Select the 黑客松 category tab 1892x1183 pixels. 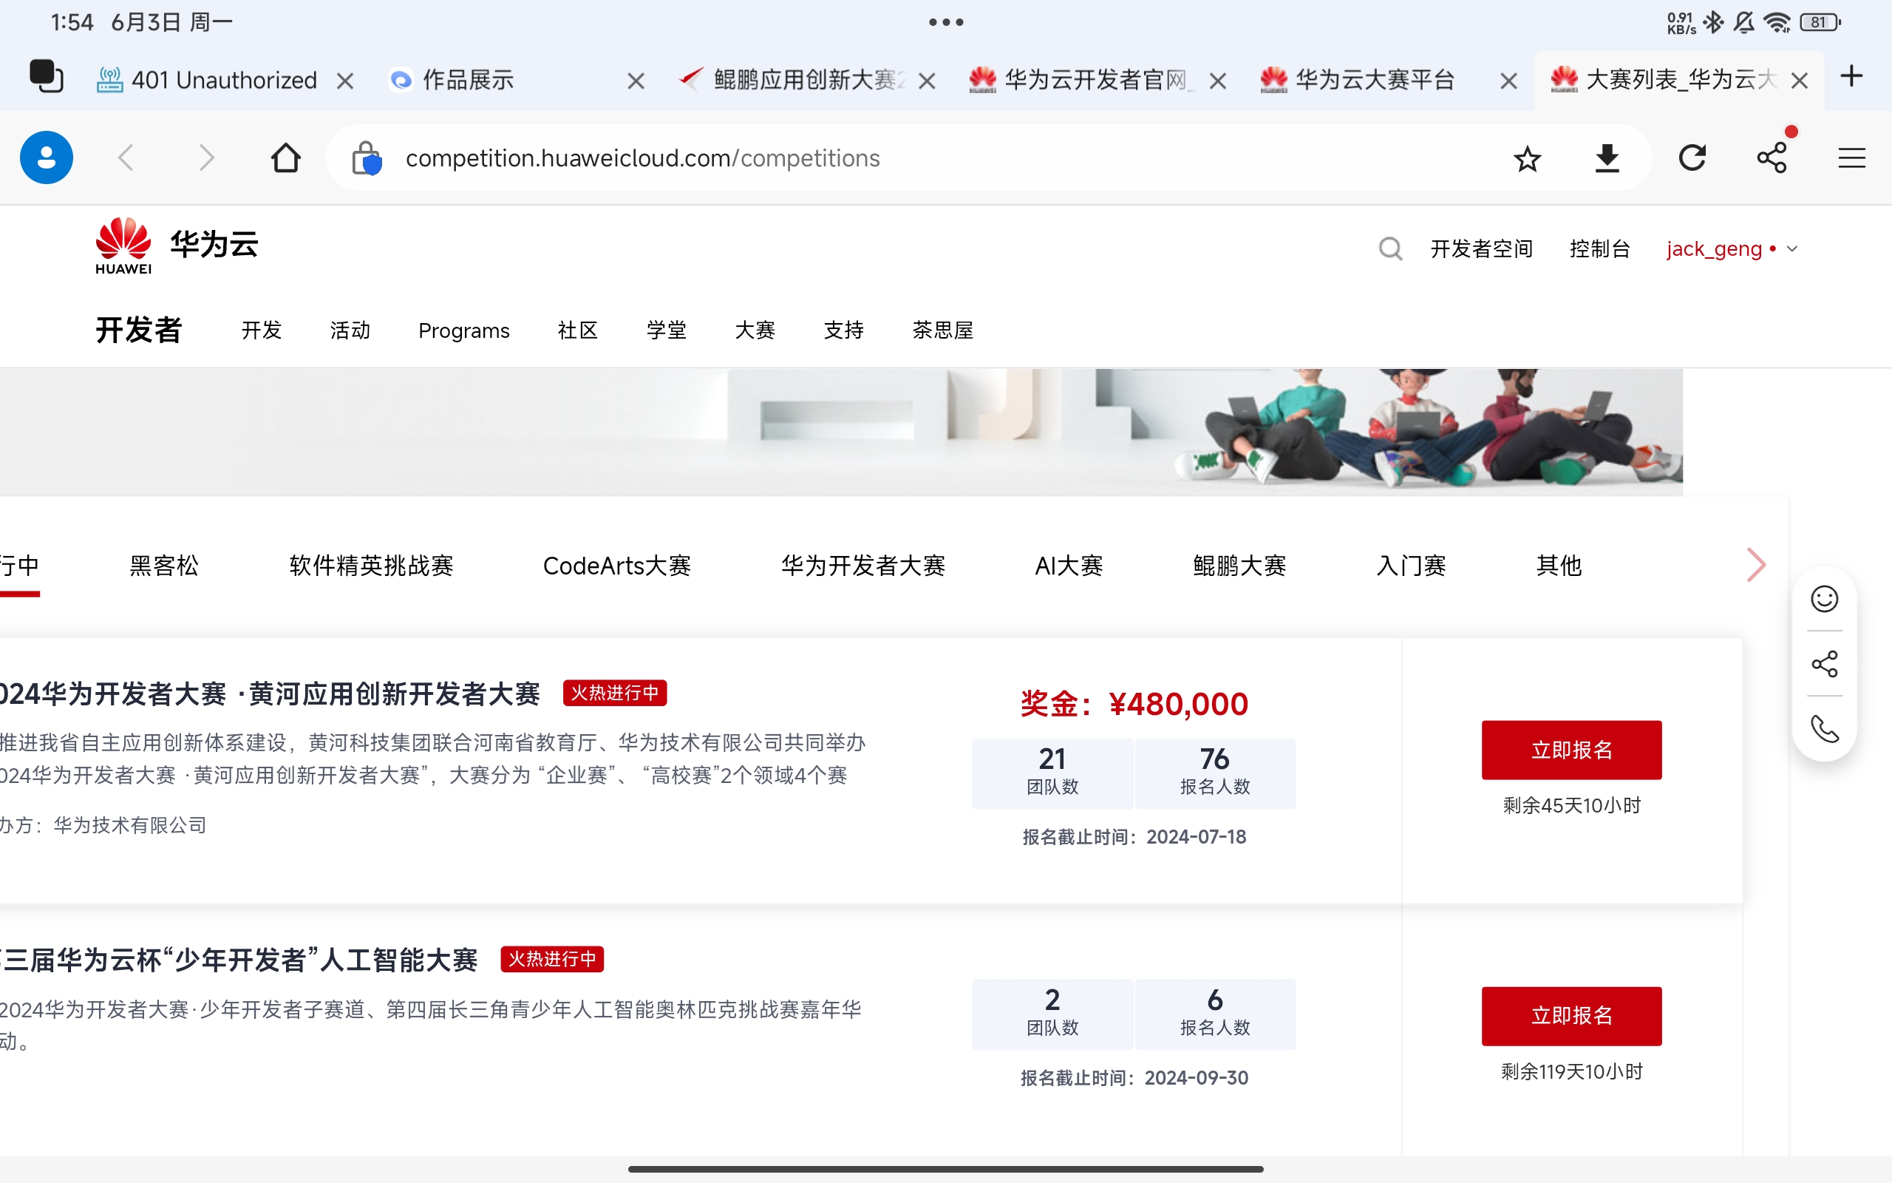[164, 566]
